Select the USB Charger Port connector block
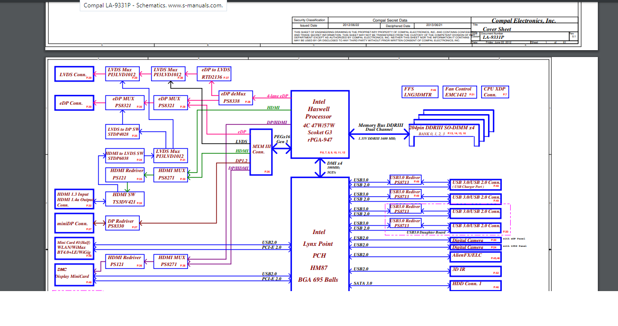This screenshot has width=618, height=326. (x=475, y=184)
